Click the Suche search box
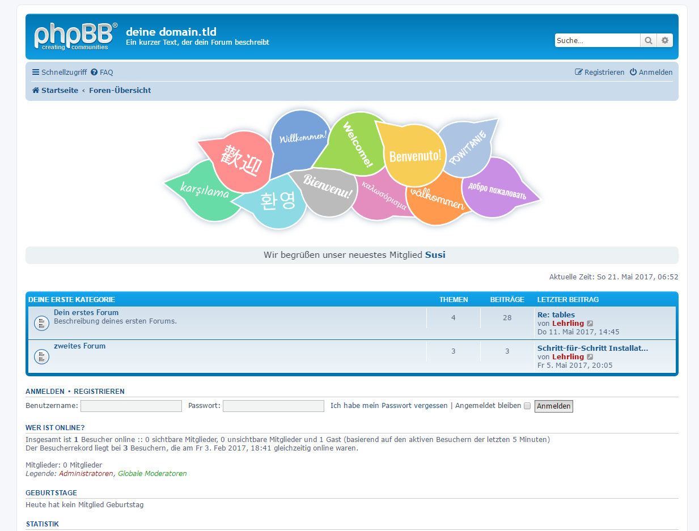699x531 pixels. click(x=597, y=40)
